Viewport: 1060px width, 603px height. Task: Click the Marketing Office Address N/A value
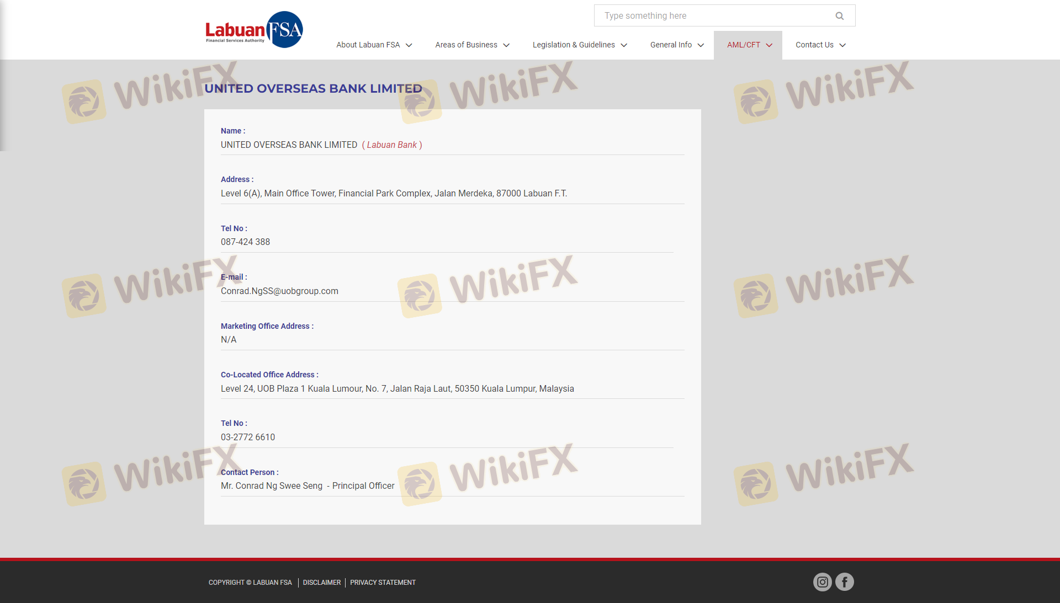pos(229,340)
